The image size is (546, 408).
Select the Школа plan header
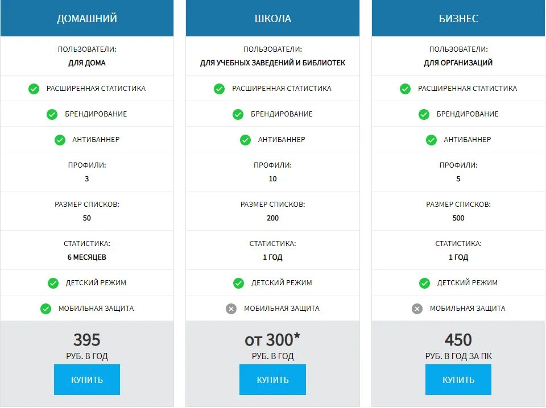point(272,18)
